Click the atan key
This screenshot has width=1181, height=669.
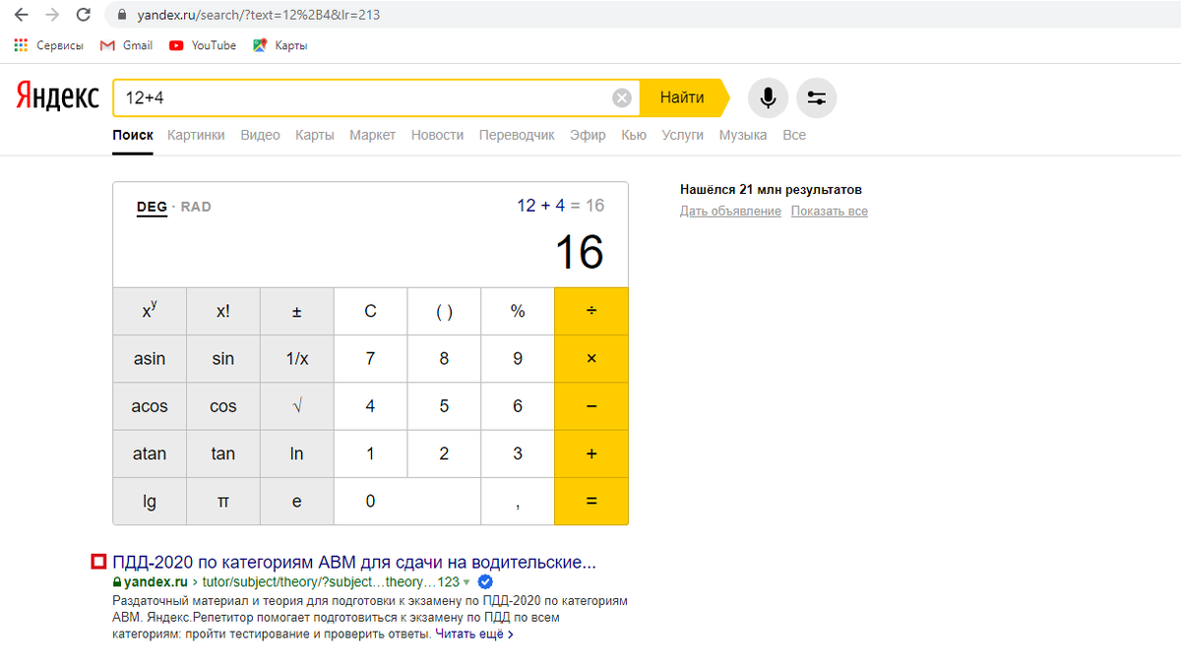coord(150,454)
